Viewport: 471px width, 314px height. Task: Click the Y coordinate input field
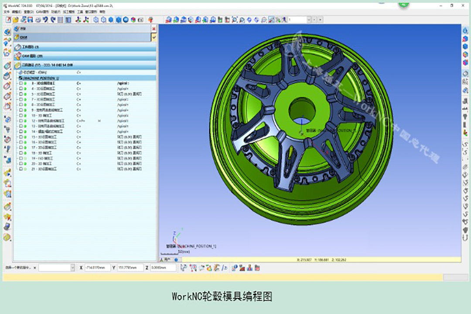(130, 267)
